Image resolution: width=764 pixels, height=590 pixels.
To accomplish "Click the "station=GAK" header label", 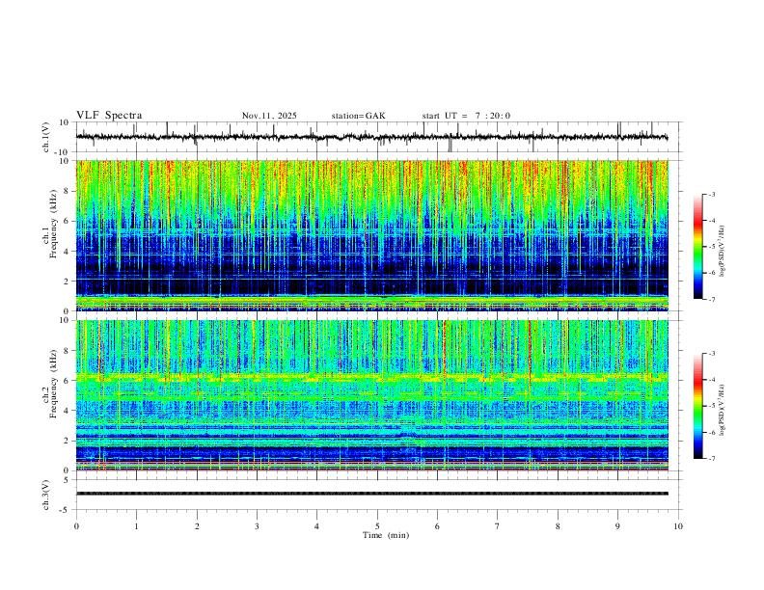I will [x=358, y=116].
